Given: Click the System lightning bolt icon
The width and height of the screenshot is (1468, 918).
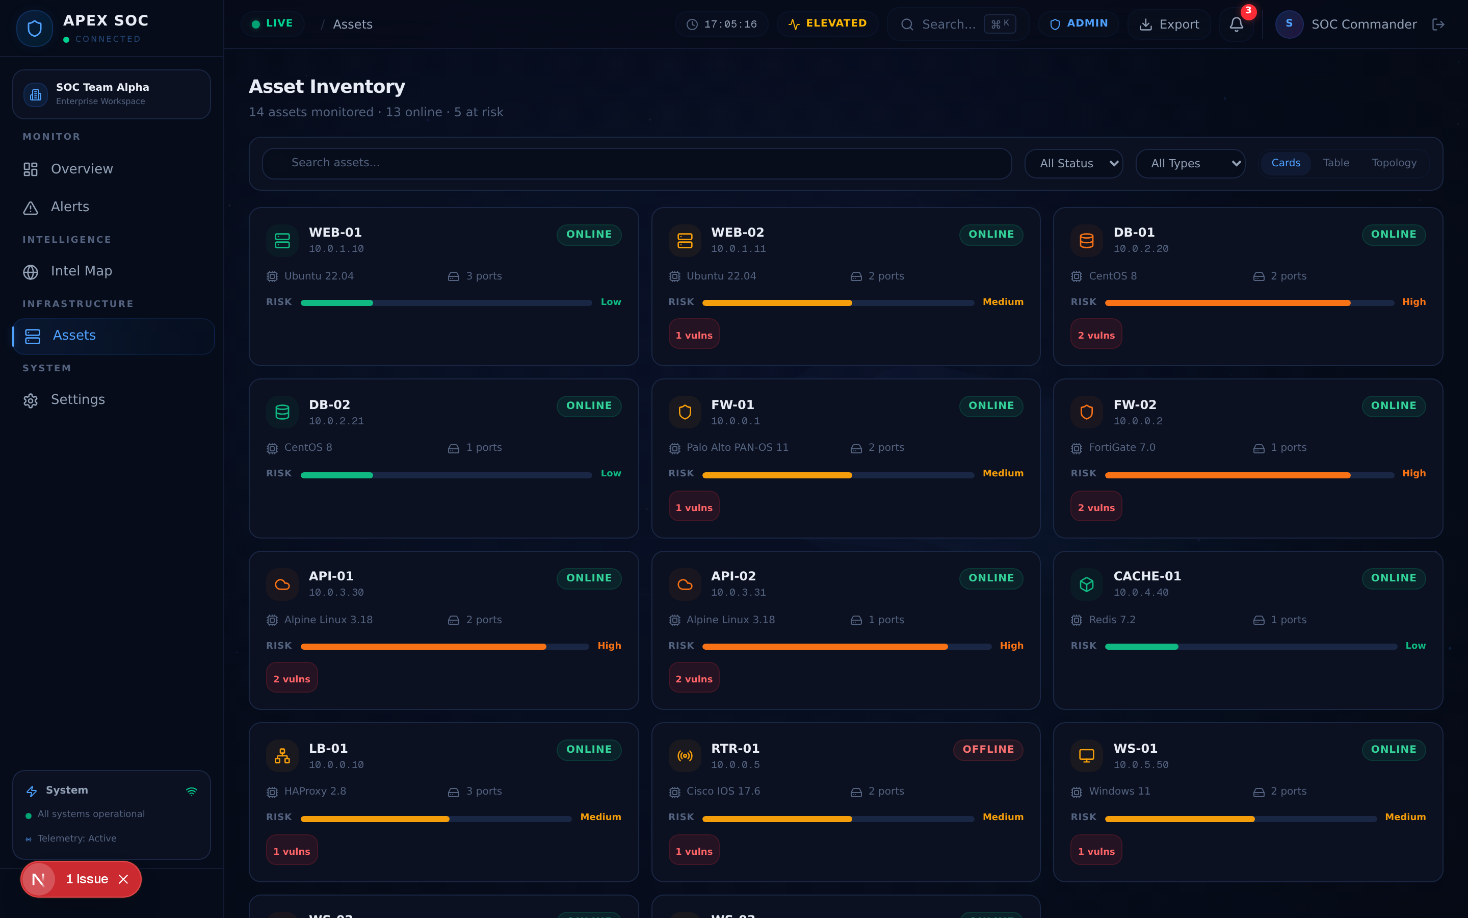Looking at the screenshot, I should tap(32, 791).
